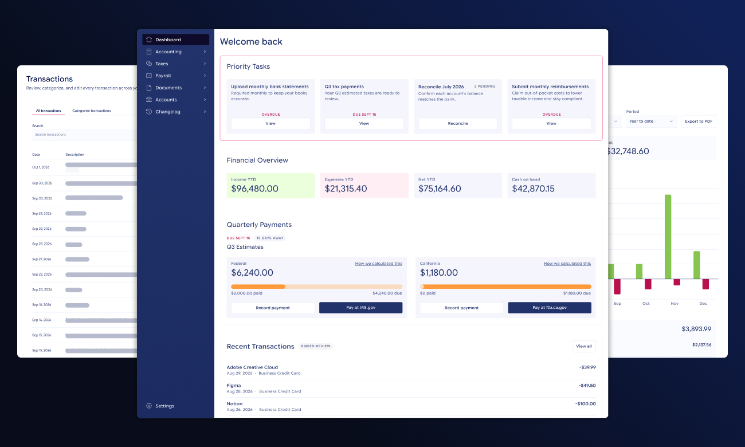Screen dimensions: 745x447
Task: Click the tall green November chart bar
Action: (668, 237)
